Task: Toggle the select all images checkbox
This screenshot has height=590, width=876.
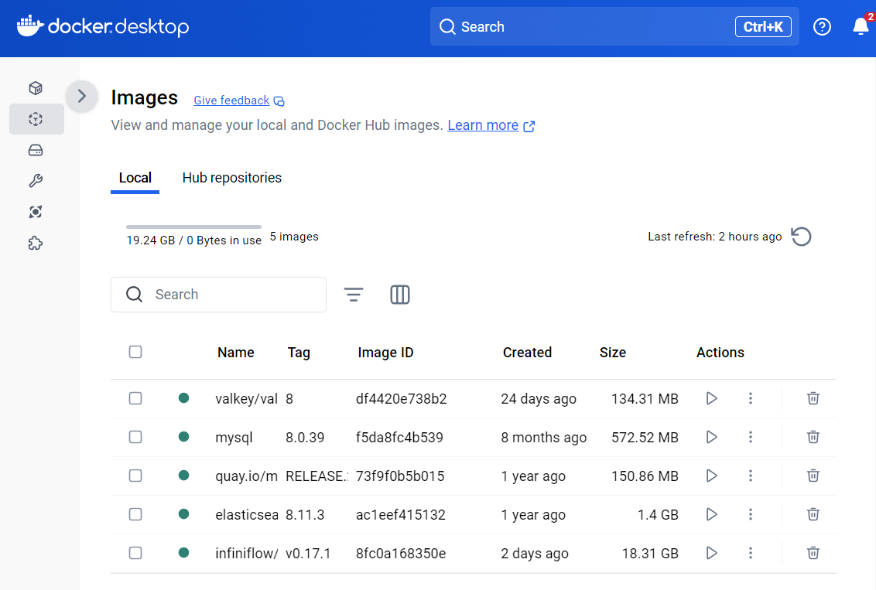Action: (135, 352)
